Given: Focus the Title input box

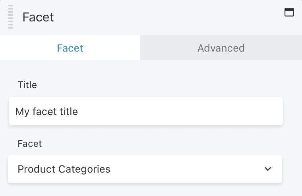Looking at the screenshot, I should (146, 111).
